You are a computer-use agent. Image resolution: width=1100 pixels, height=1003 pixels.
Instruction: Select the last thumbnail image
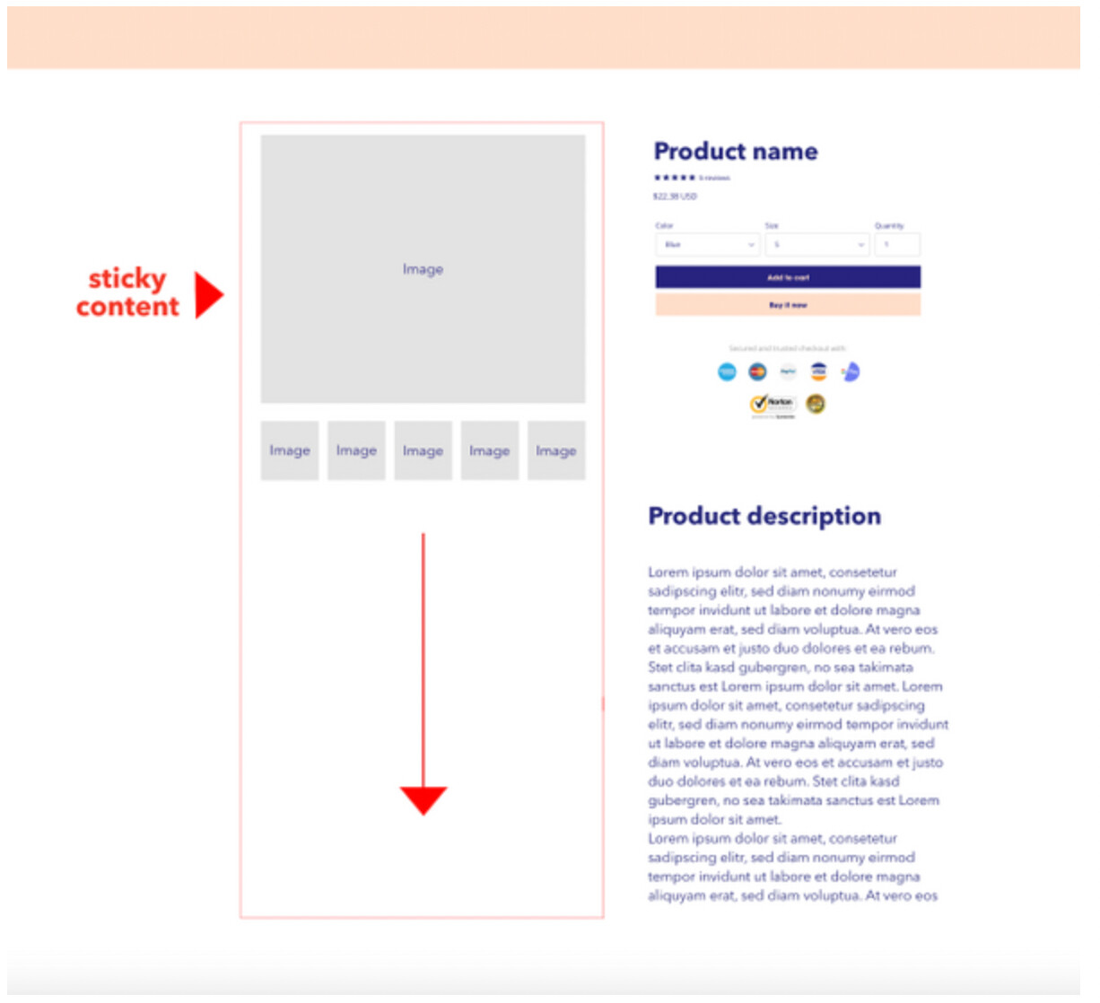click(x=556, y=450)
